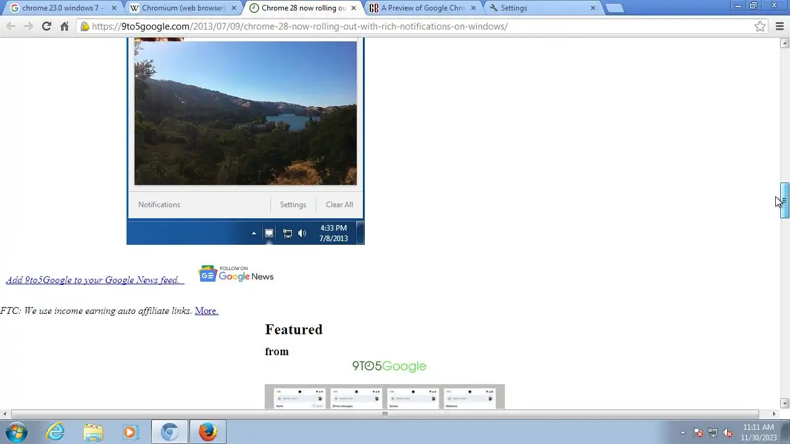
Task: Click the Follow on Google News badge
Action: 236,274
